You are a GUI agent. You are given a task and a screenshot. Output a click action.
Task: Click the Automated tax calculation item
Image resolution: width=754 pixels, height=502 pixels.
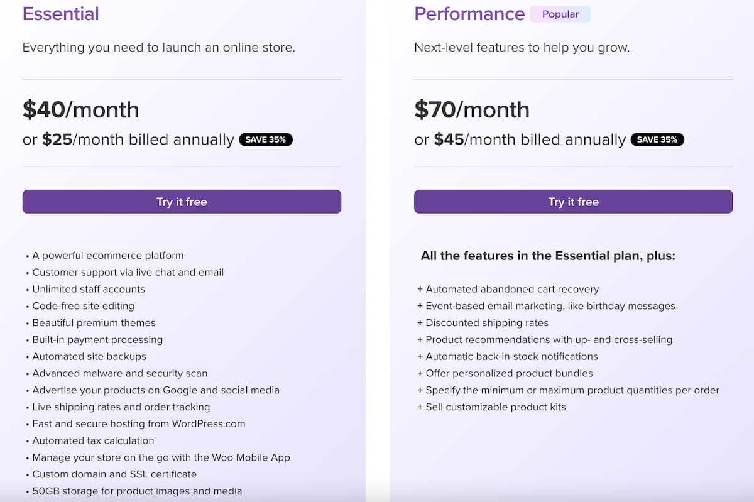click(93, 440)
